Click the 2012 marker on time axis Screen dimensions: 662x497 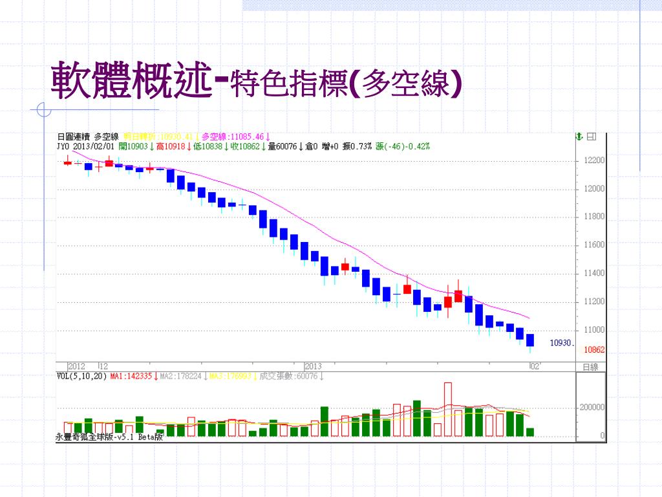click(76, 366)
